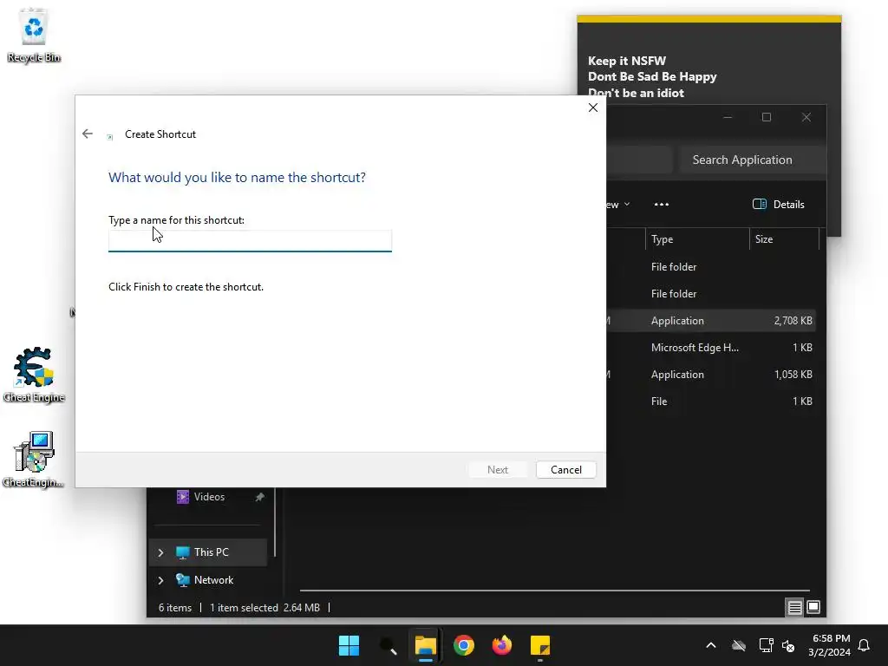Image resolution: width=888 pixels, height=666 pixels.
Task: Click the Explorer horizontal scrollbar
Action: 554,591
